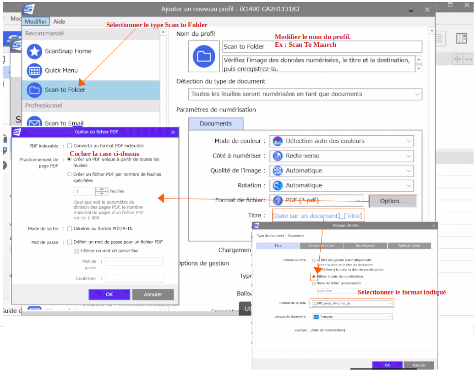The height and width of the screenshot is (371, 475).
Task: Expand the Rotation dropdown
Action: pyautogui.click(x=342, y=185)
